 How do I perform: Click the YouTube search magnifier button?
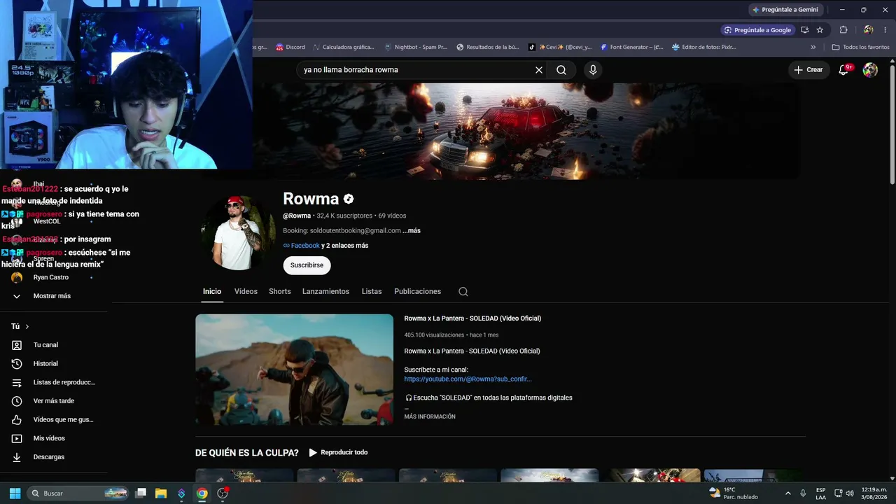tap(561, 70)
